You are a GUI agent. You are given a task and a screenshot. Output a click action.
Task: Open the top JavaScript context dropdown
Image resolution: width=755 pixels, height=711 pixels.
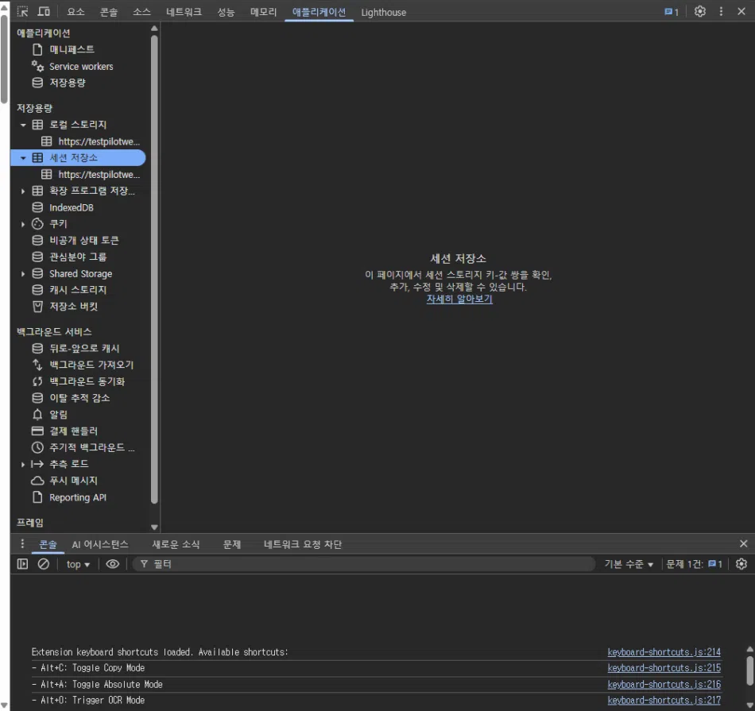point(78,564)
